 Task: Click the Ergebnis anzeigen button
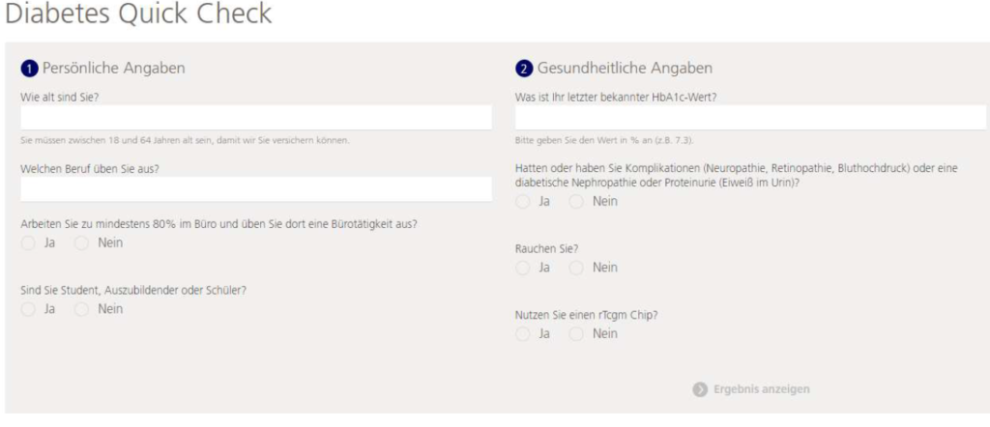tap(751, 389)
